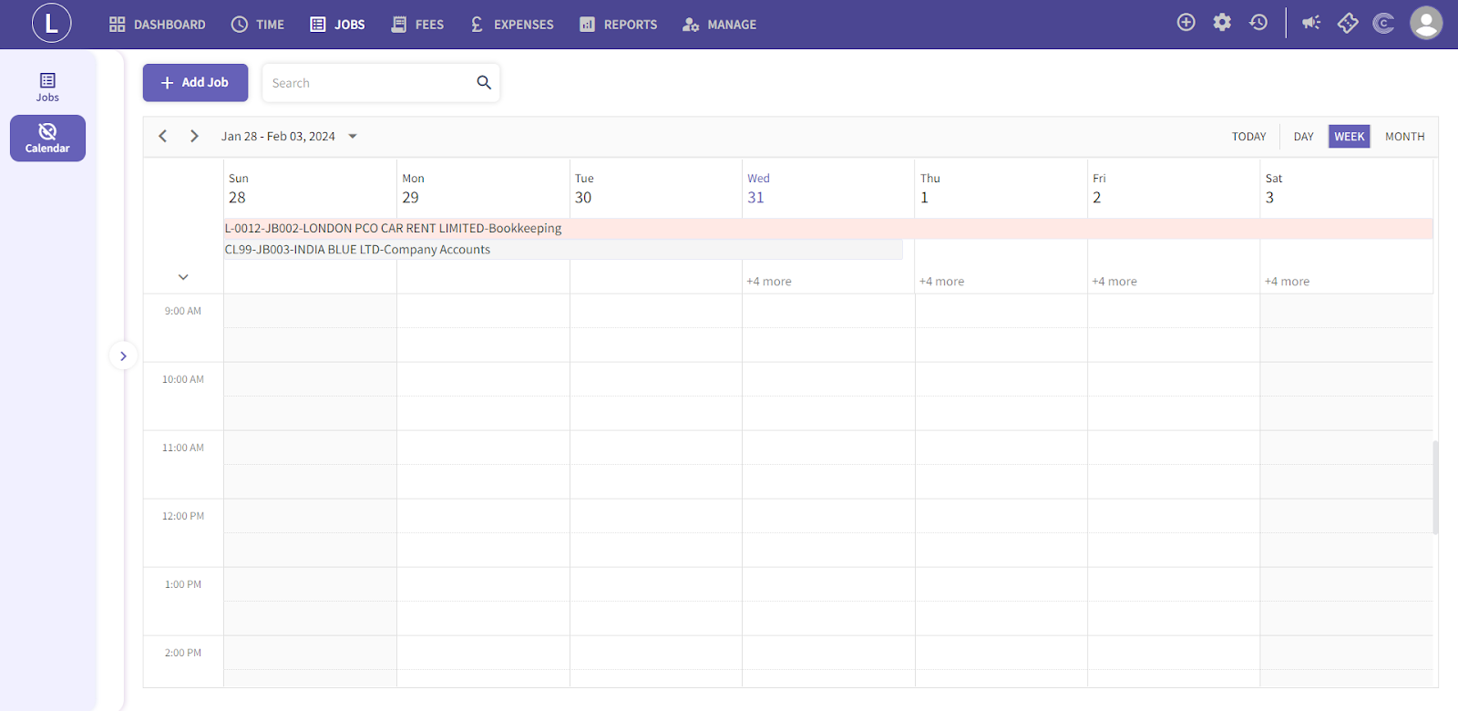
Task: Switch to Day view
Action: click(x=1303, y=137)
